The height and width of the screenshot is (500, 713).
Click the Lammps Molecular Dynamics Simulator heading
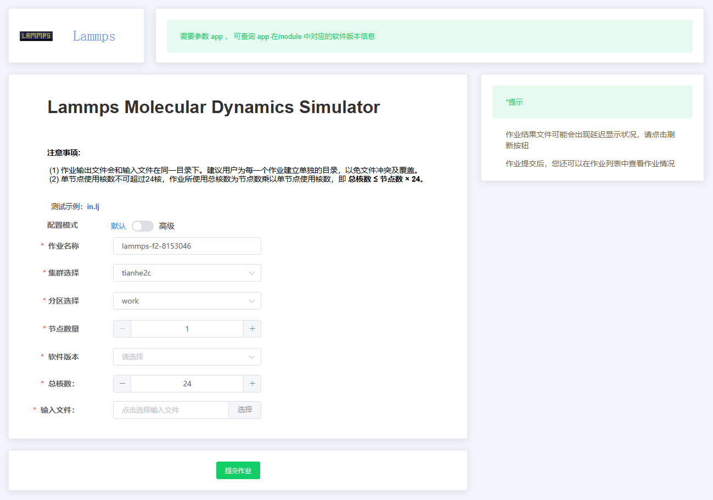[x=214, y=107]
